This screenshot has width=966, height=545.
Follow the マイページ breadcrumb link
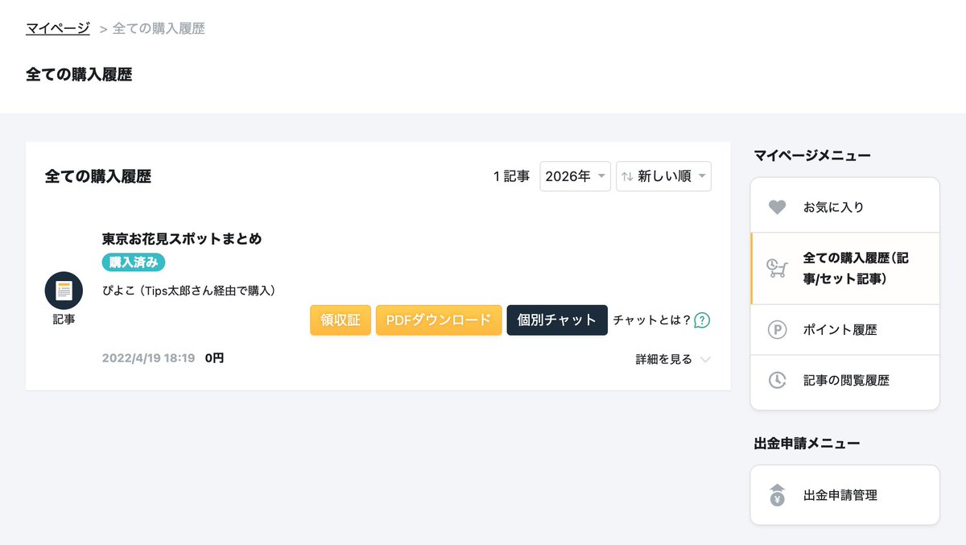pos(57,27)
